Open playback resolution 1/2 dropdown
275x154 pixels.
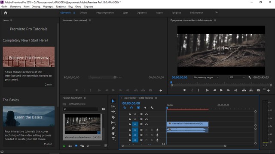[237, 77]
